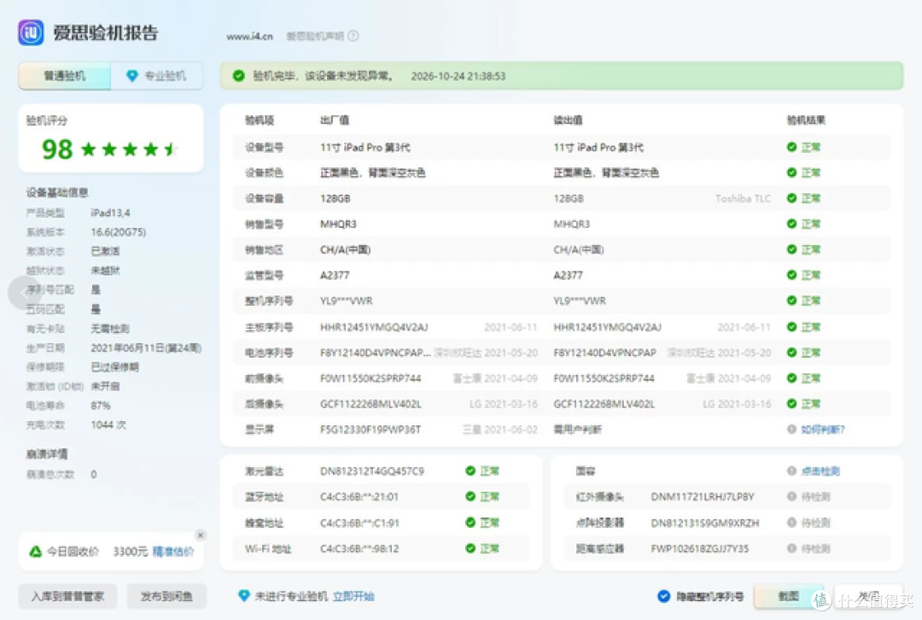Click gray pending icon in 点阵投影器 row
Image resolution: width=922 pixels, height=620 pixels.
791,523
